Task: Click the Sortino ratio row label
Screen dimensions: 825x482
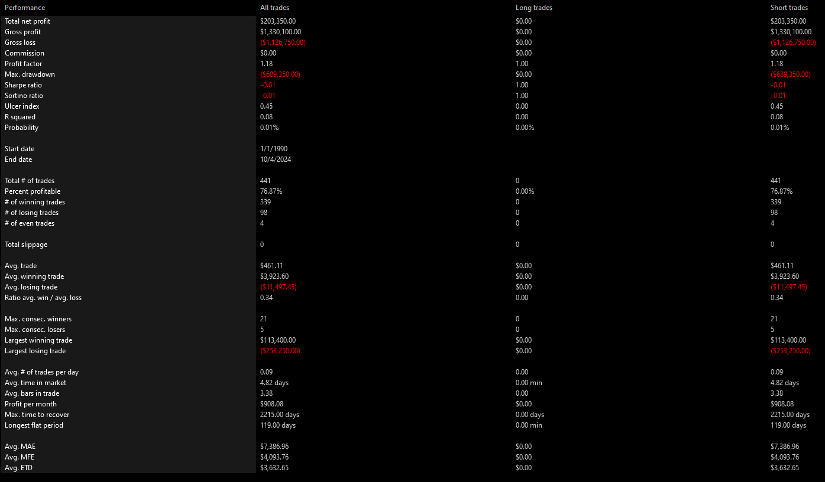Action: tap(24, 96)
